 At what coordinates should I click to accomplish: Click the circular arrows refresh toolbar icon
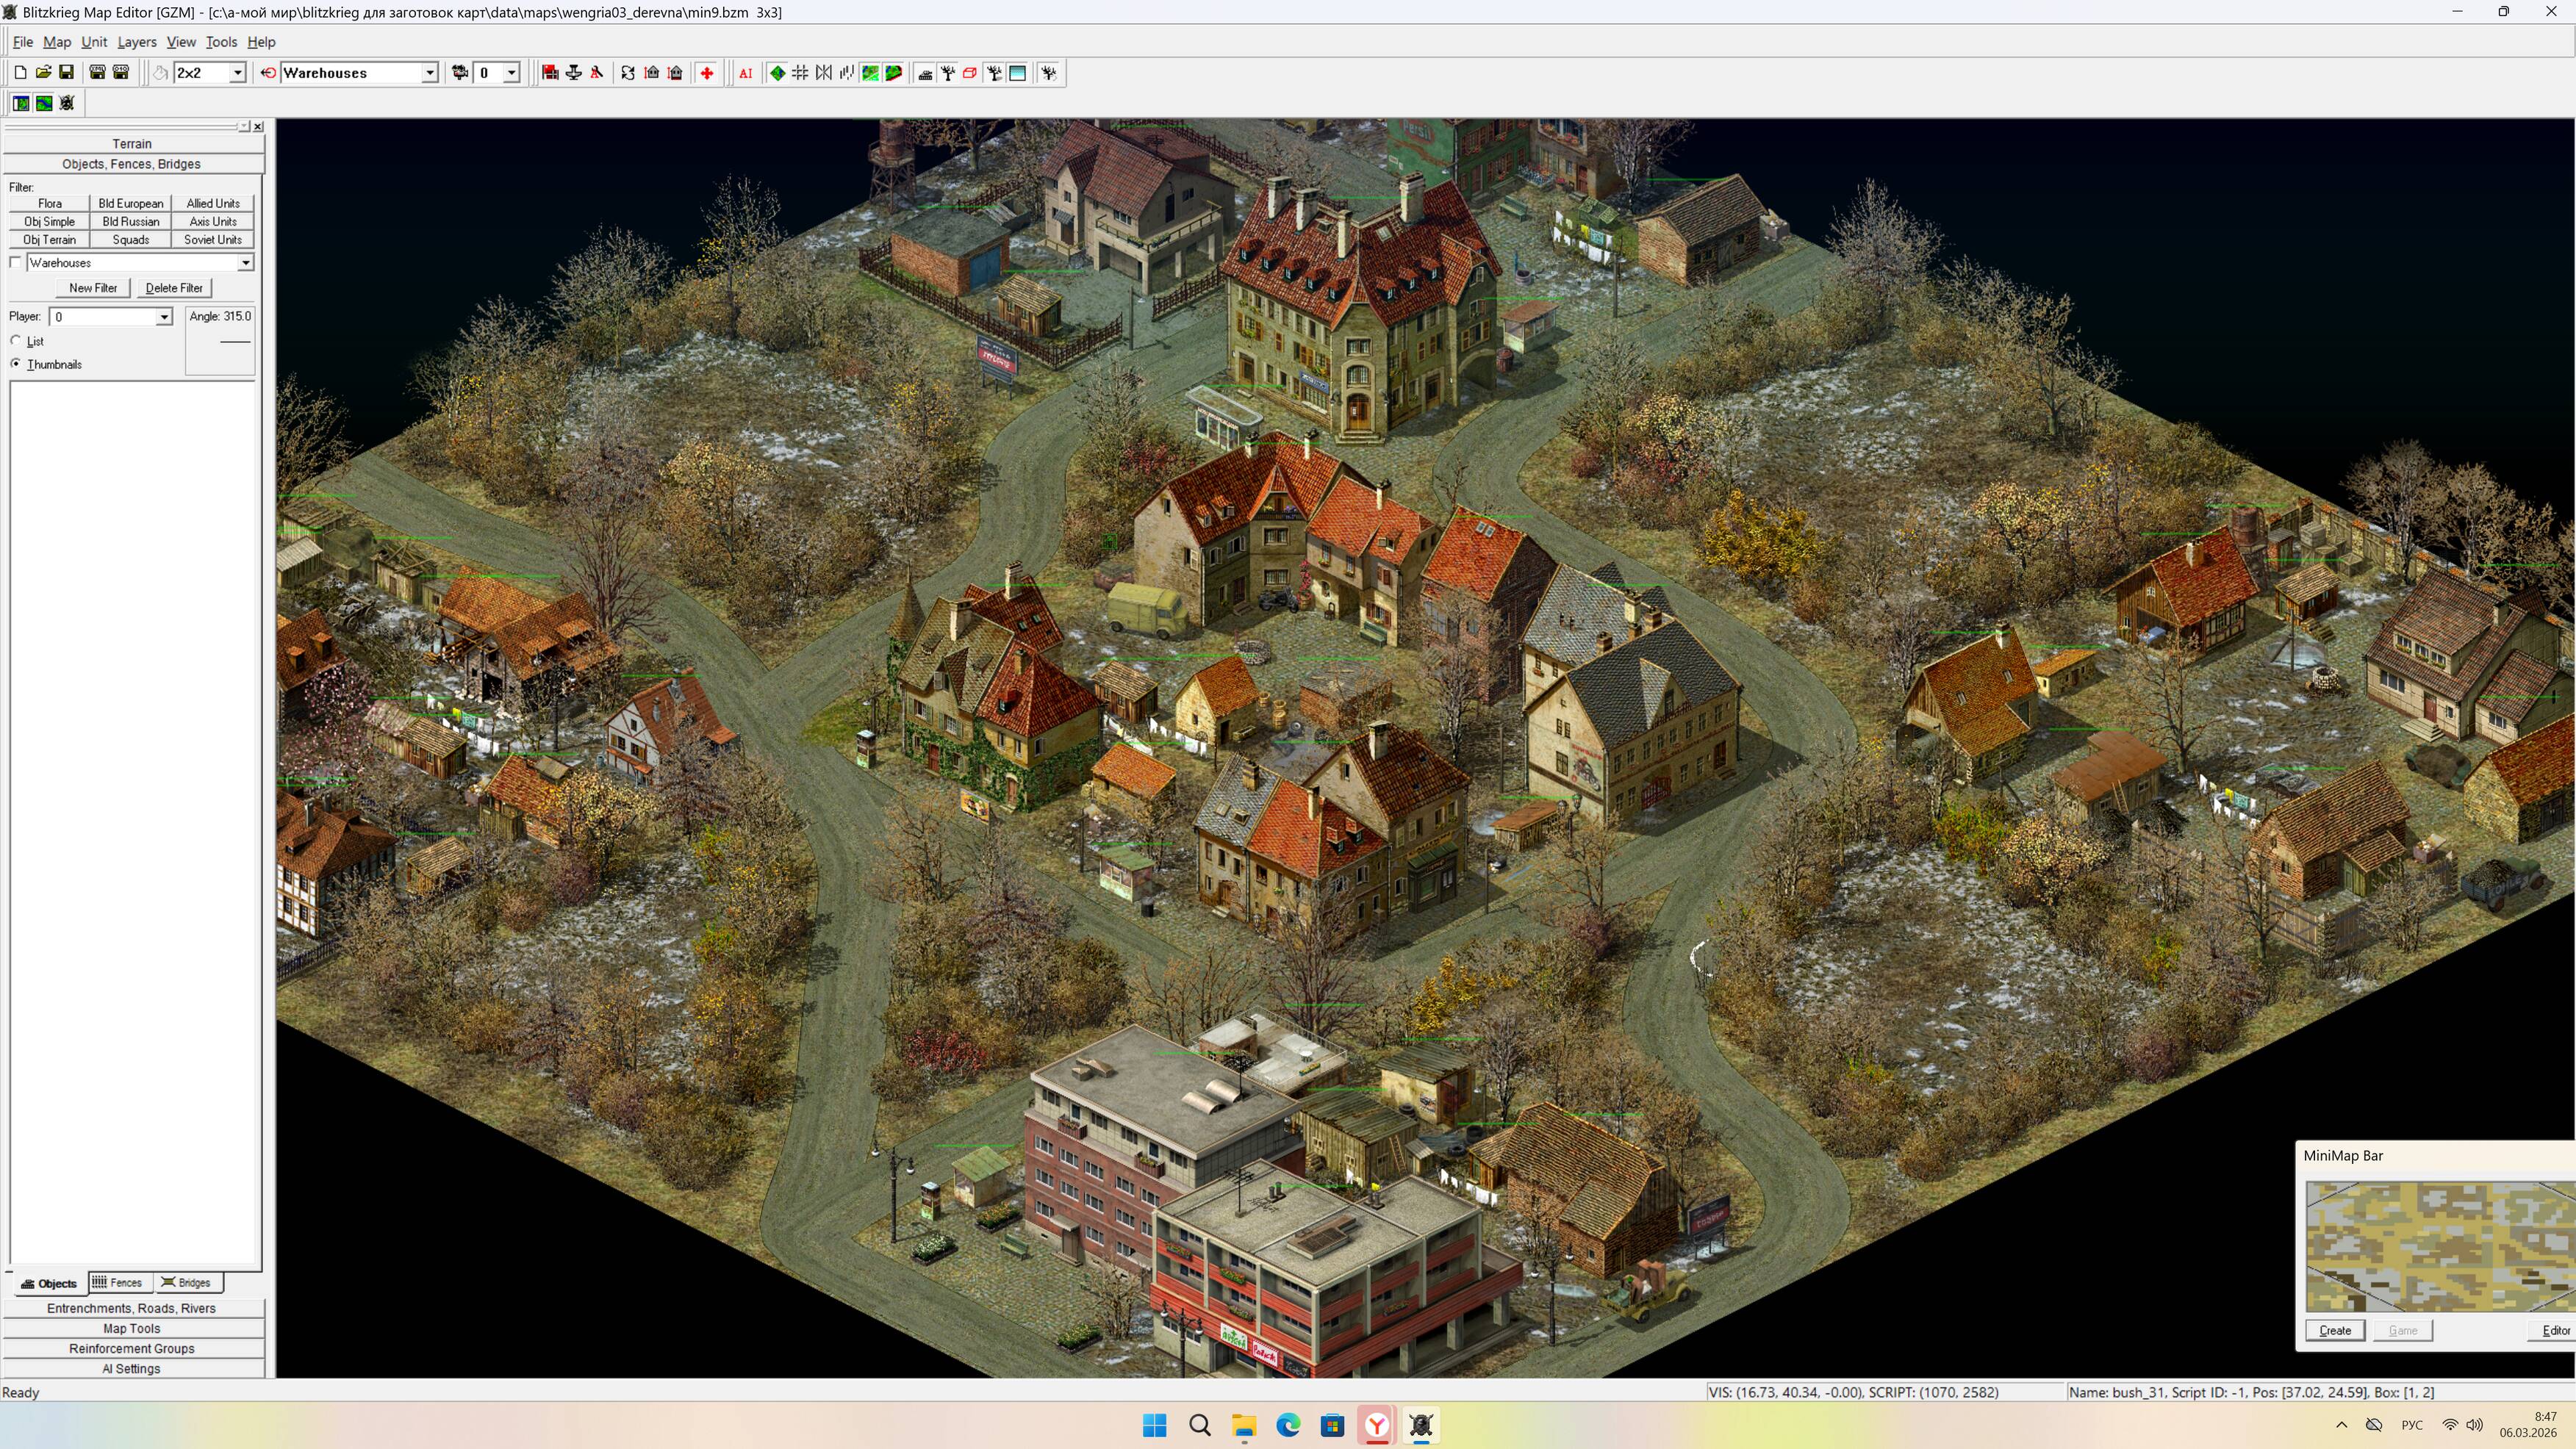click(627, 73)
